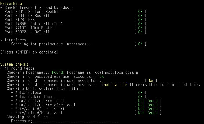This screenshot has width=204, height=124.
Task: Click "Scanning for promiscuous interfaces..." text
Action: click(52, 44)
